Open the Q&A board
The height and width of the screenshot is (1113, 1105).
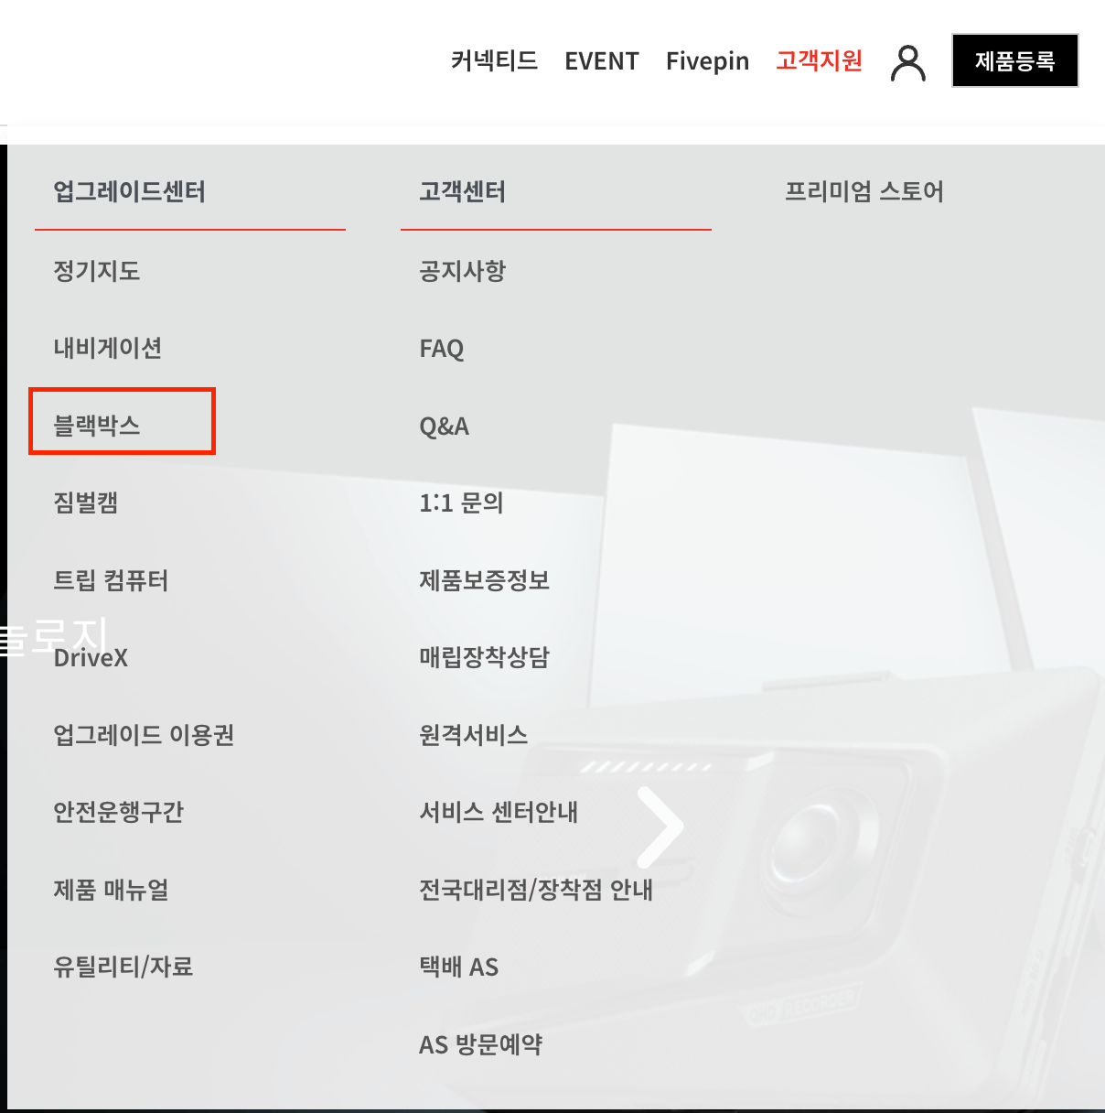tap(444, 425)
